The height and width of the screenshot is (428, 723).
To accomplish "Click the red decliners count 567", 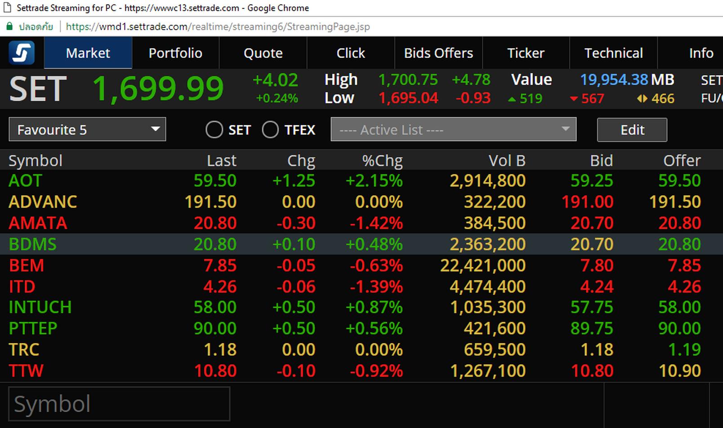I will click(593, 98).
